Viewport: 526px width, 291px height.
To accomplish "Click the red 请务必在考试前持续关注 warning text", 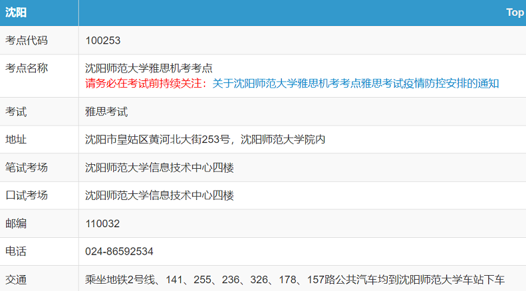I will click(146, 83).
